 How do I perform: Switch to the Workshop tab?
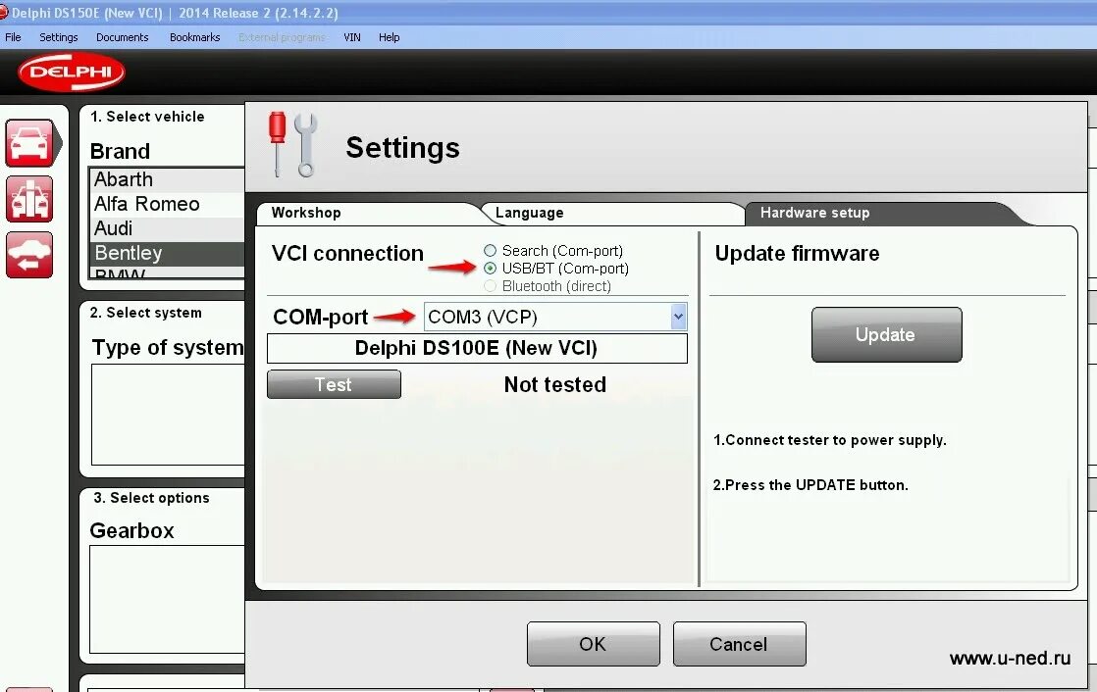pyautogui.click(x=369, y=214)
